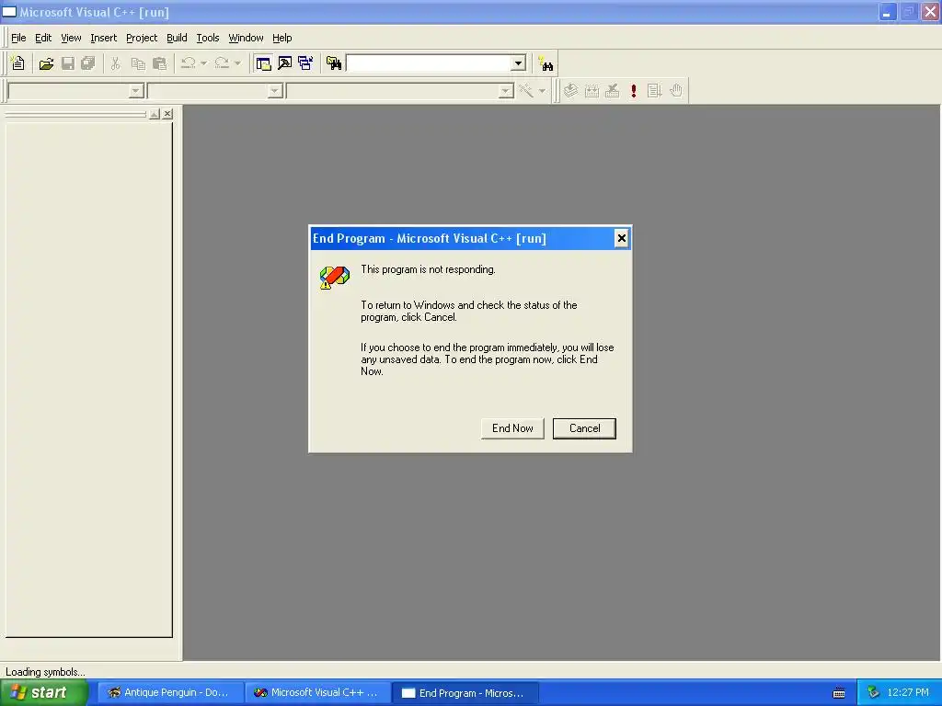
Task: Open the Build menu
Action: (177, 38)
